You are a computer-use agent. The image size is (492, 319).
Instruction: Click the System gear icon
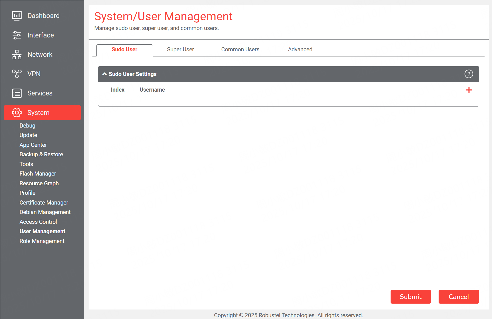(x=17, y=113)
